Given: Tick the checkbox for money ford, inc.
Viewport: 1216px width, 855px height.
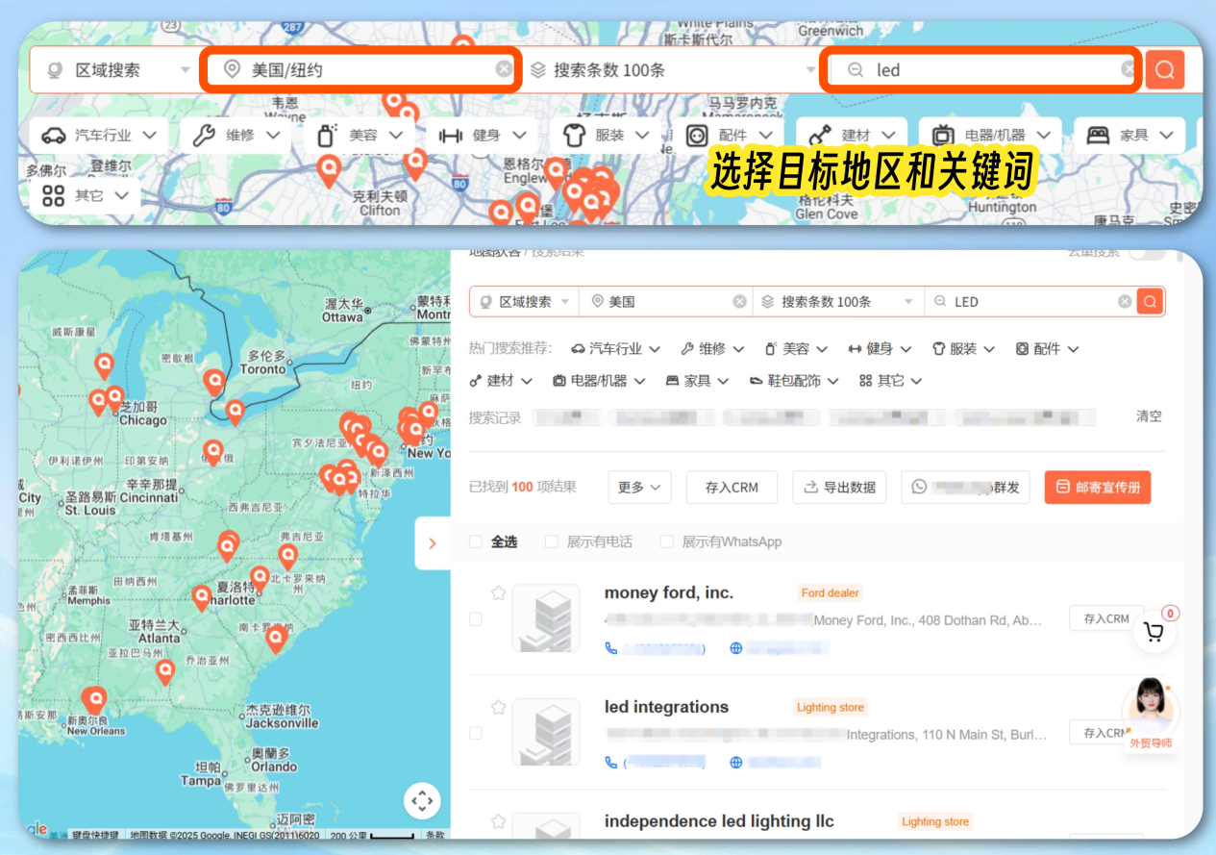Looking at the screenshot, I should [x=475, y=619].
